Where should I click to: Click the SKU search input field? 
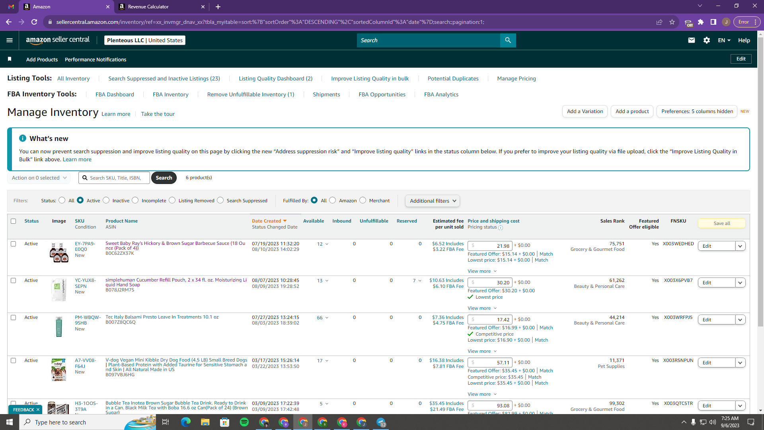pos(114,178)
